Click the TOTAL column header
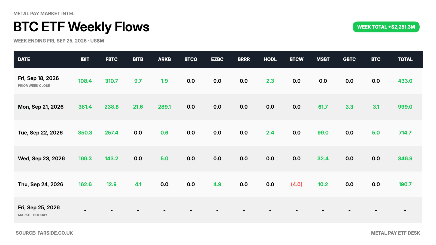Screen dimensions: 436x245 [x=405, y=59]
